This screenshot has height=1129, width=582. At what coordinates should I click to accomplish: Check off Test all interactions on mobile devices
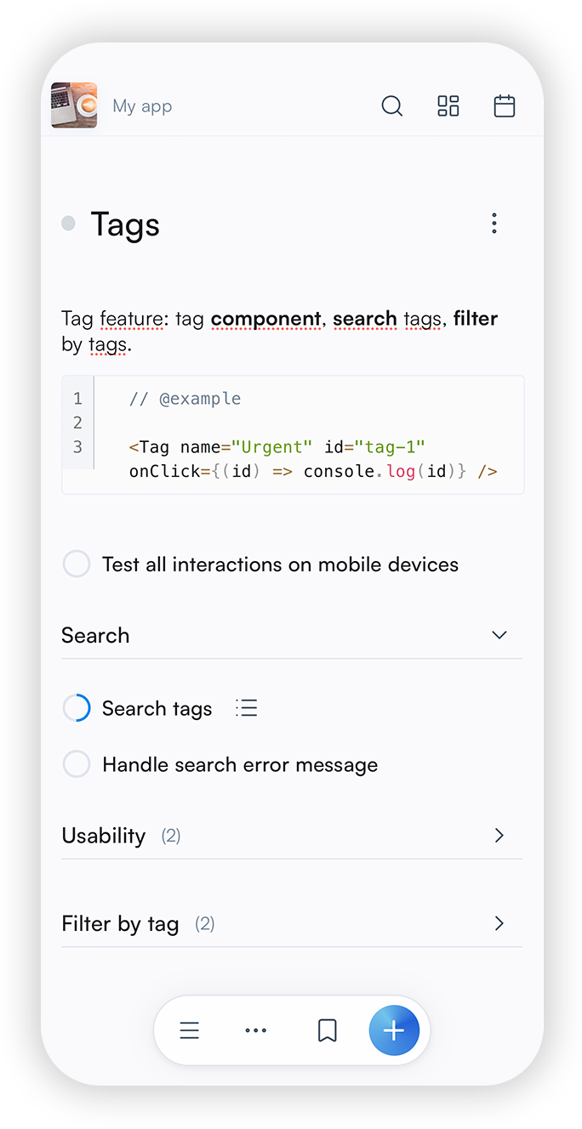point(77,564)
